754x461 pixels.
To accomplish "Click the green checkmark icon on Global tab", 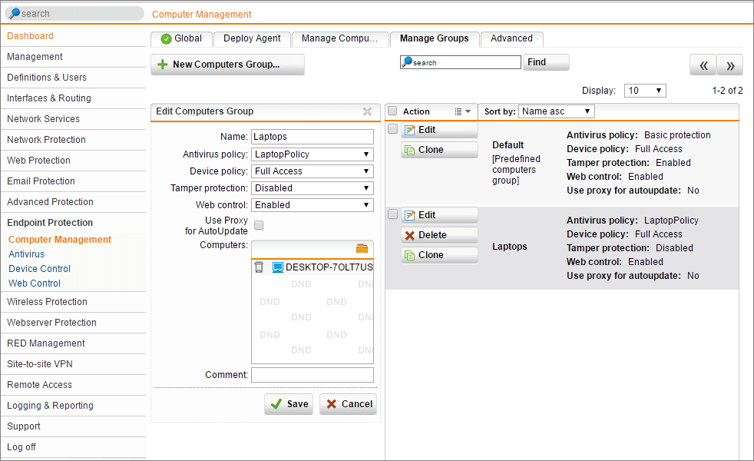I will (x=167, y=39).
